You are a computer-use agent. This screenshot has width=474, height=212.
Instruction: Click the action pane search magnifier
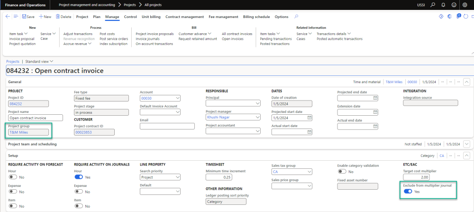click(x=296, y=17)
